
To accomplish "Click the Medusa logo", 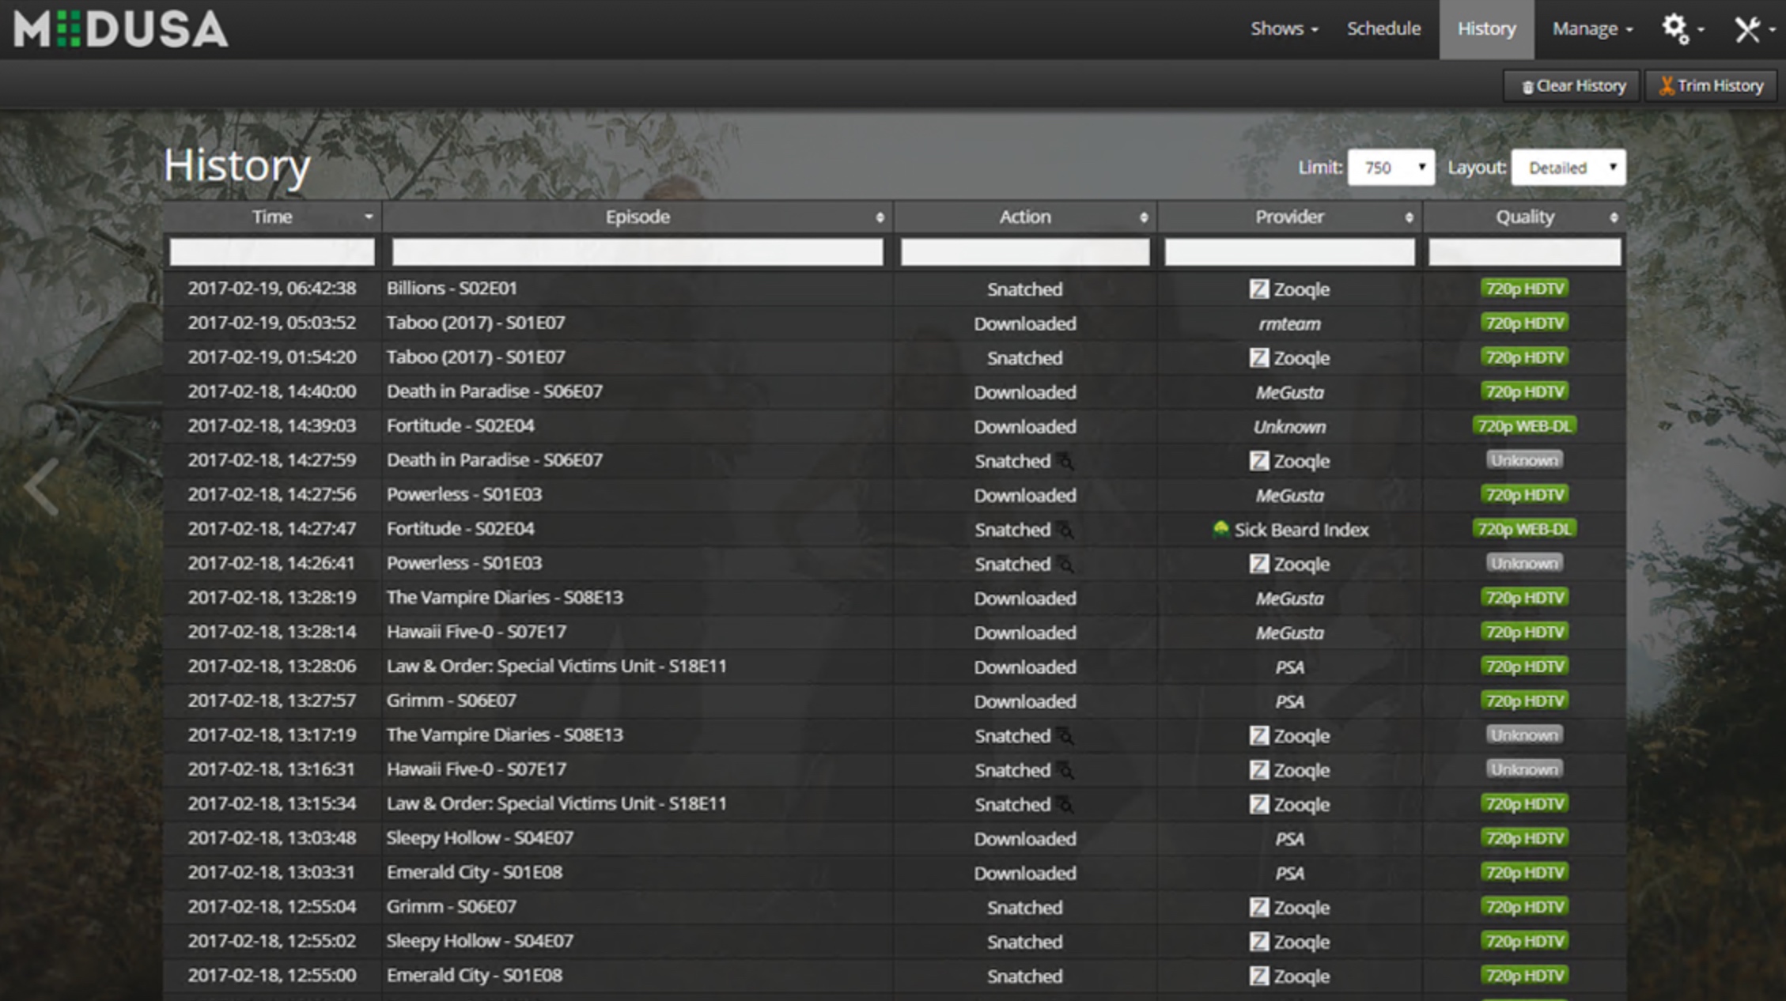I will tap(121, 29).
